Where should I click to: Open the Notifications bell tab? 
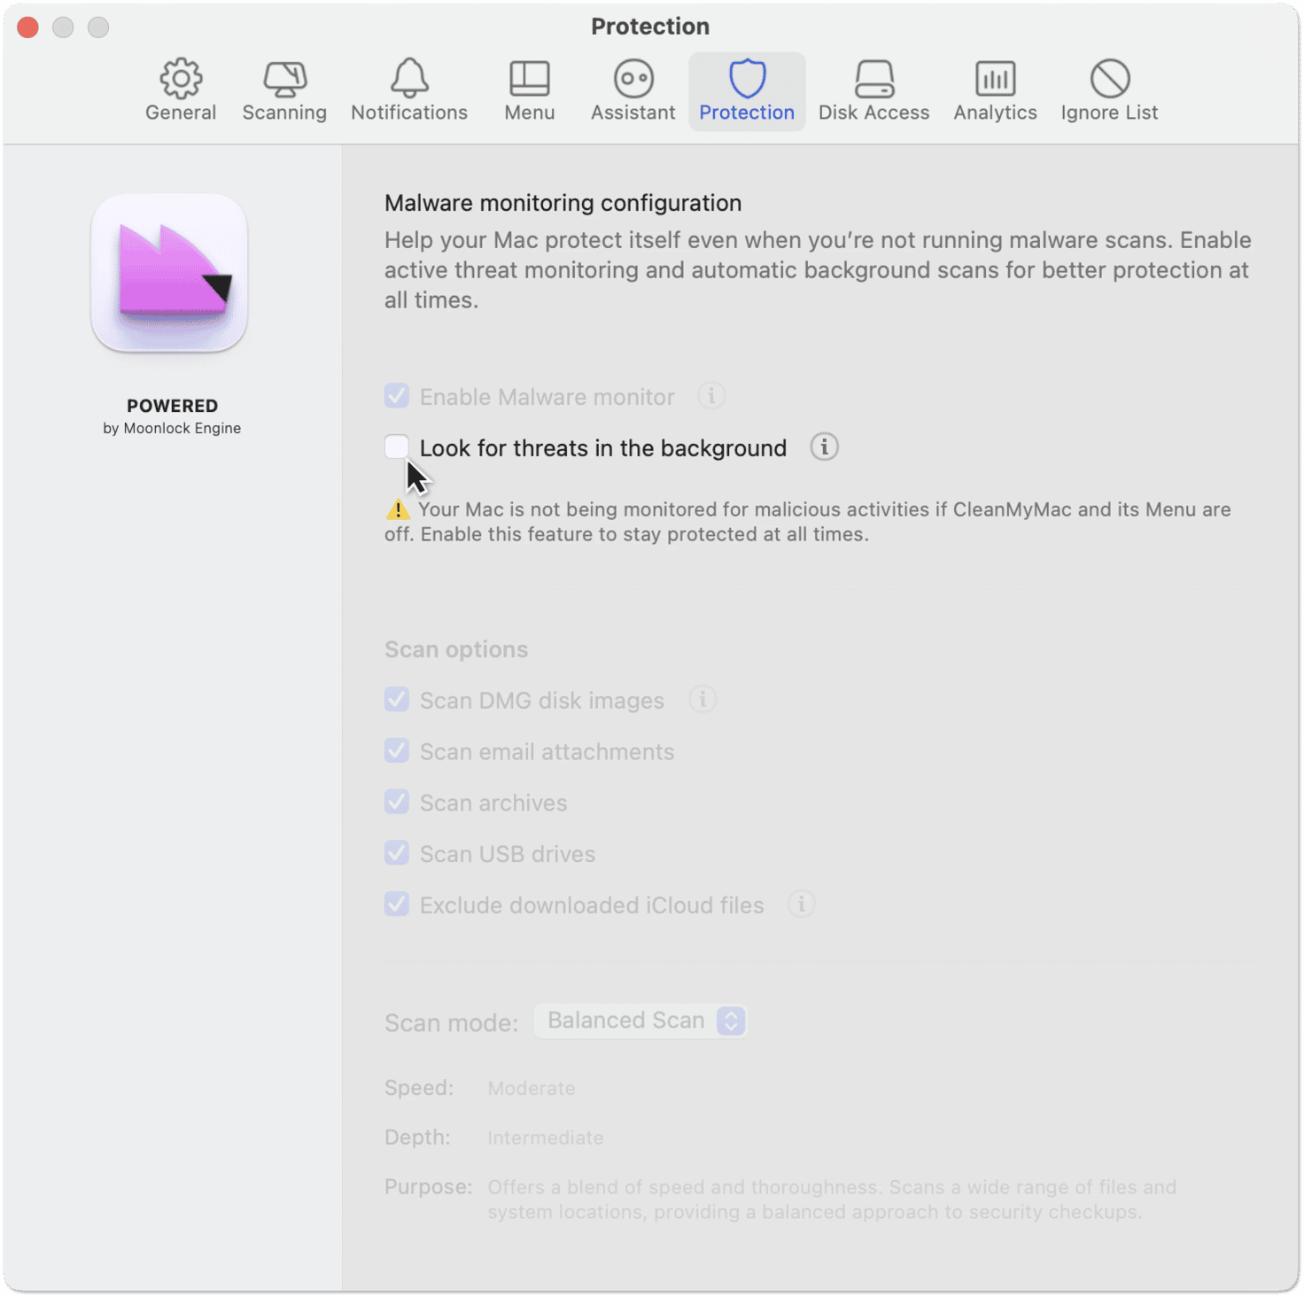(409, 91)
